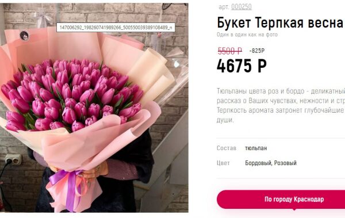This screenshot has height=218, width=345.
Task: Open the тюльпан composition value
Action: pyautogui.click(x=256, y=148)
